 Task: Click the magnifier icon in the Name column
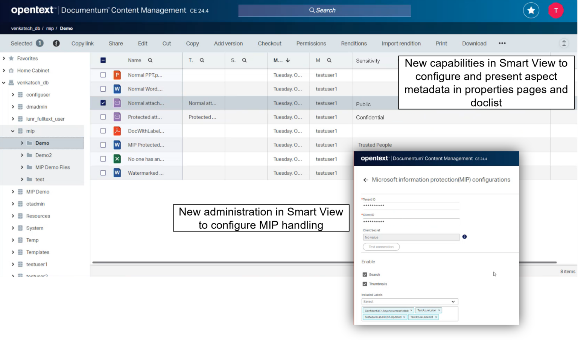[150, 60]
